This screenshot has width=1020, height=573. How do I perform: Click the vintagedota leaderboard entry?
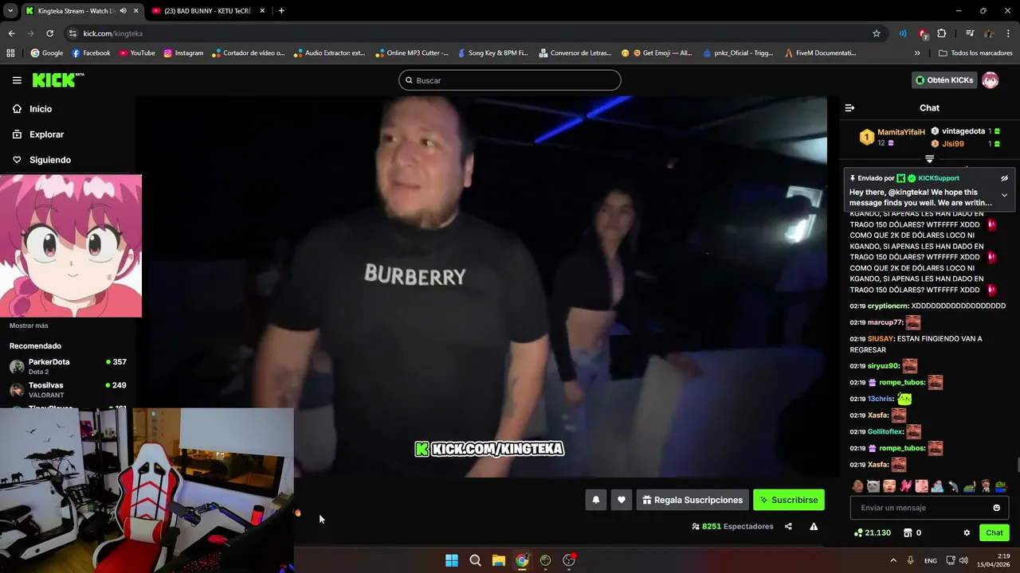tap(966, 131)
